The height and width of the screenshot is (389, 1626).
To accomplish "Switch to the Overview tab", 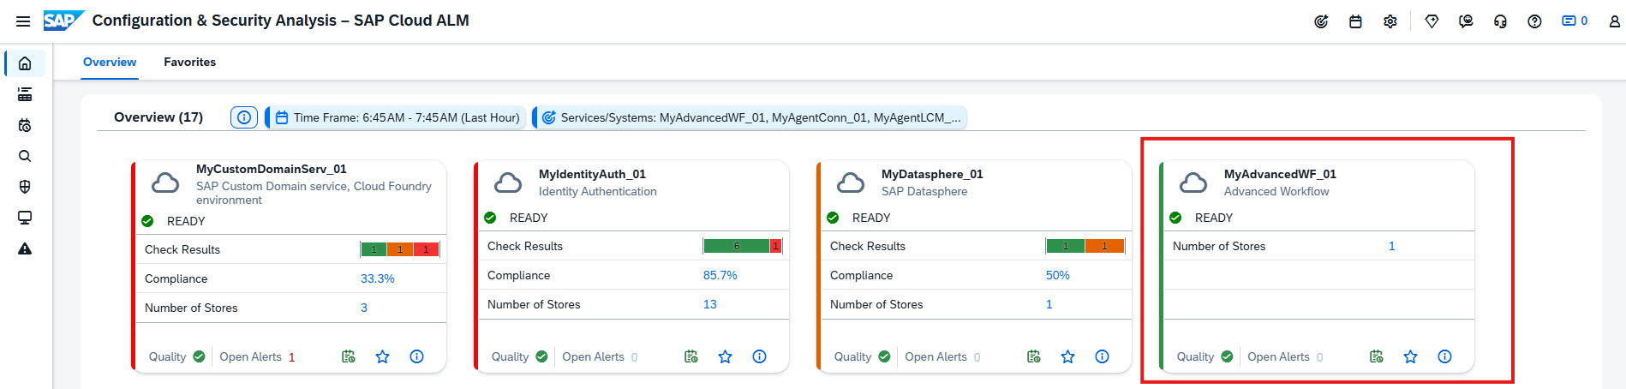I will click(110, 62).
